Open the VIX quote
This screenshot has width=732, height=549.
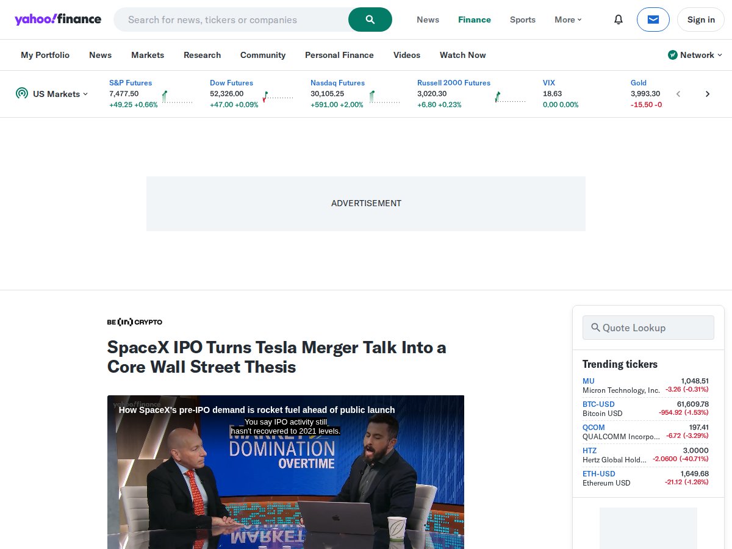(549, 83)
